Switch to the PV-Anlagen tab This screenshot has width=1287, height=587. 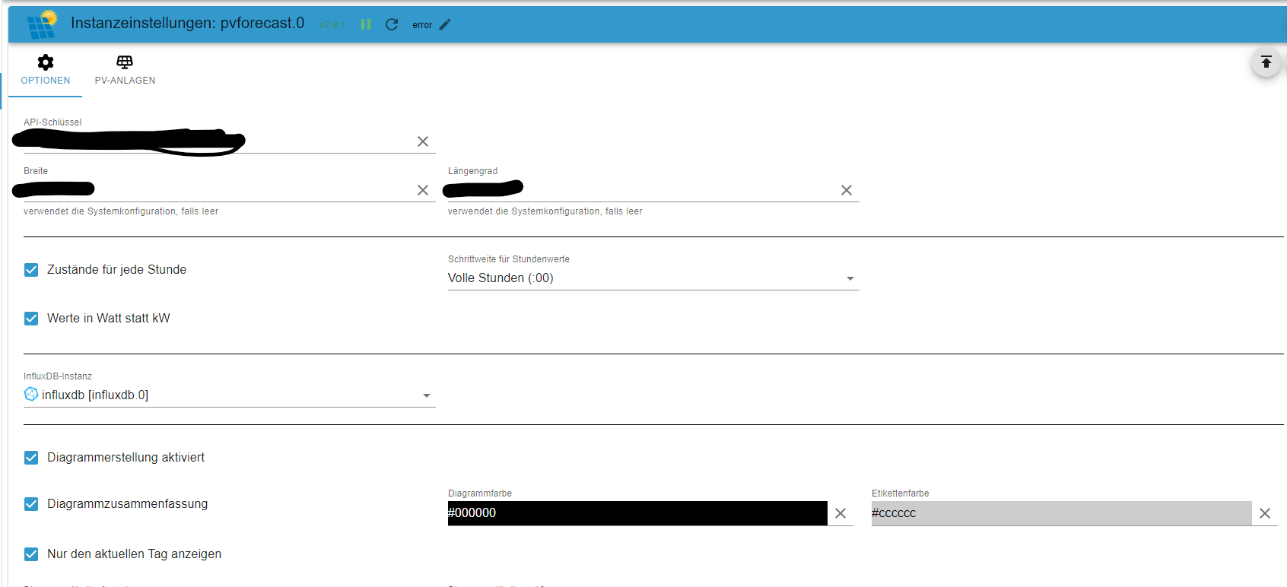125,71
